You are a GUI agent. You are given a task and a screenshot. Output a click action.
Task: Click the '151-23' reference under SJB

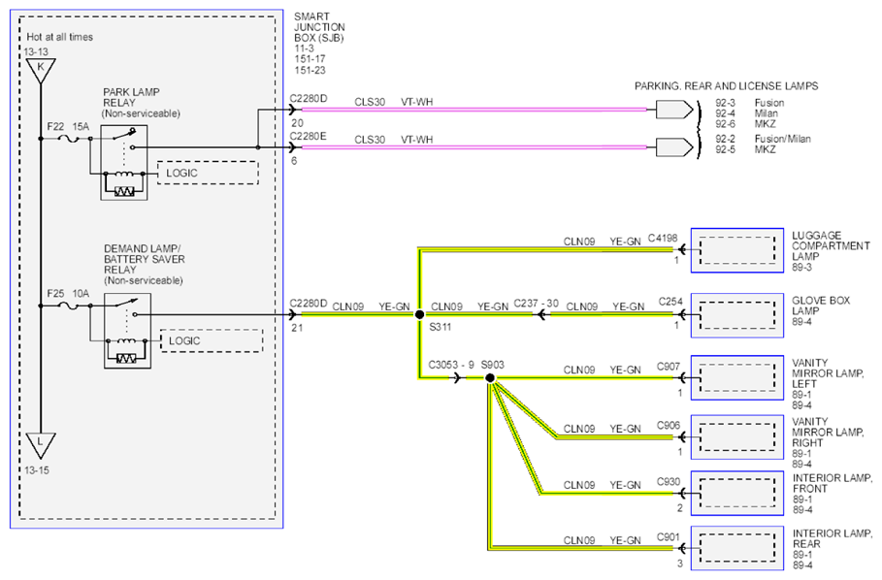pos(310,70)
